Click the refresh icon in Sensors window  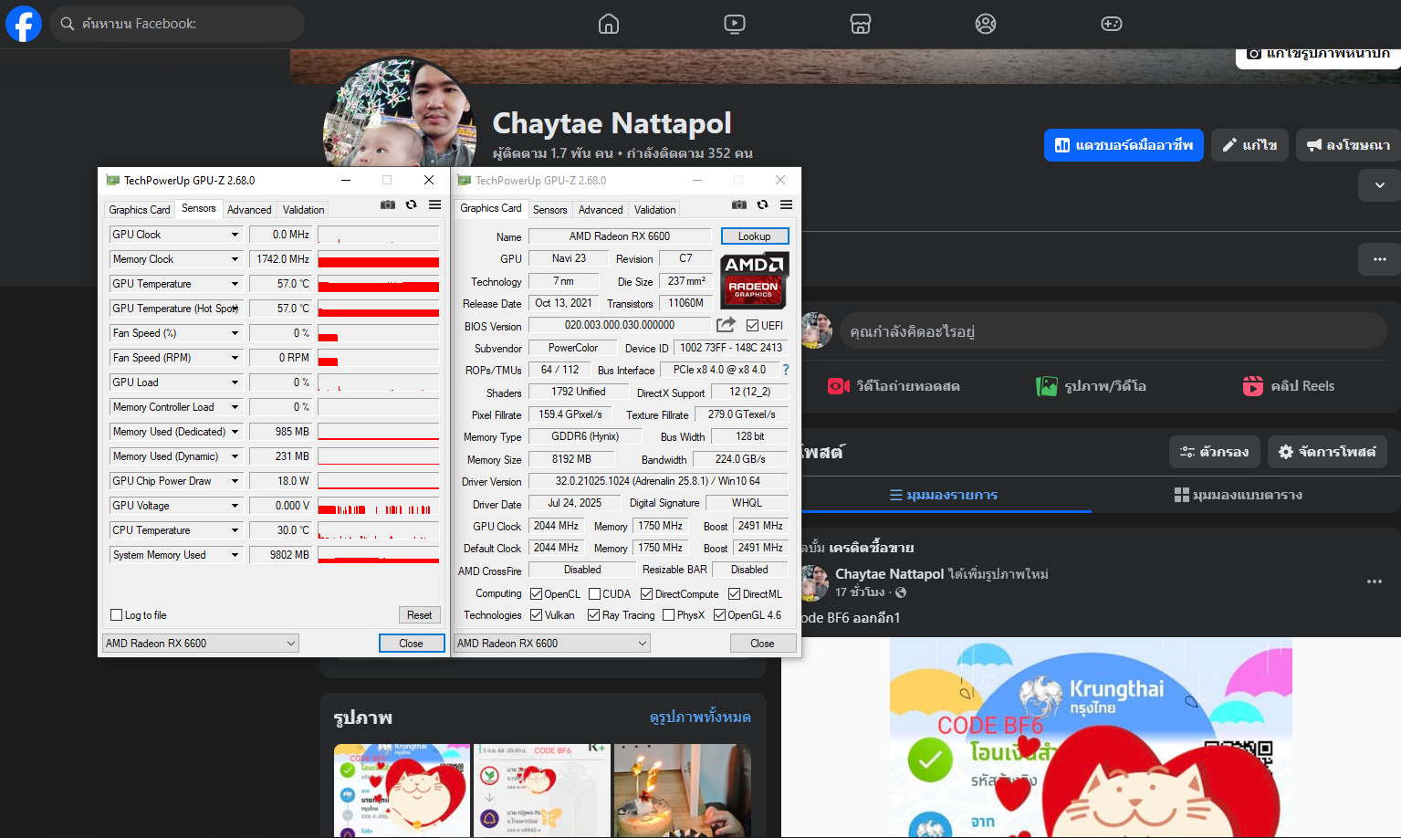click(412, 204)
